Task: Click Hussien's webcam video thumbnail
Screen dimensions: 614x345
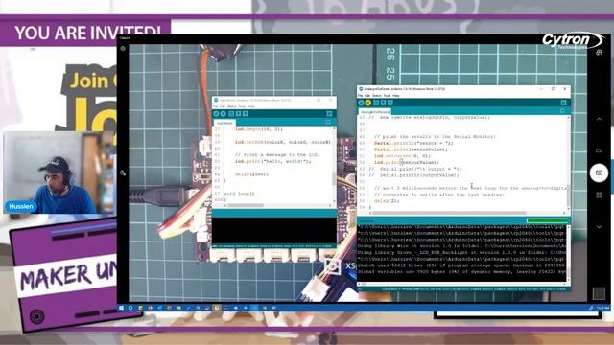Action: coord(59,172)
